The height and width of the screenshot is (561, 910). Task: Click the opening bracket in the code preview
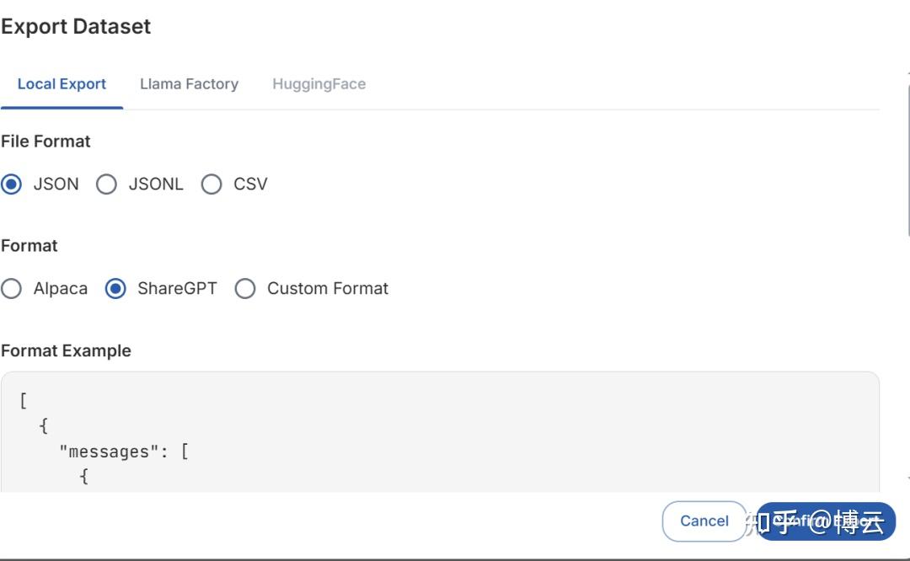pyautogui.click(x=24, y=401)
